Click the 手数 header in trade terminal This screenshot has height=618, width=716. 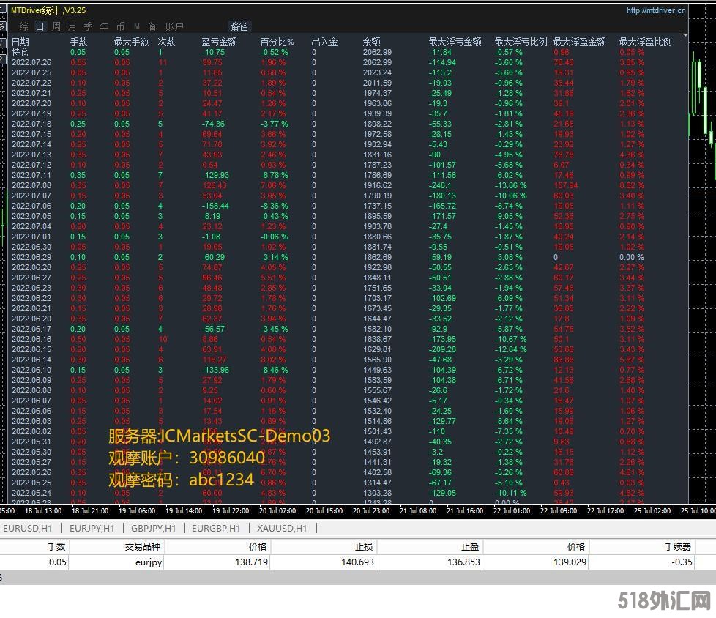(56, 547)
